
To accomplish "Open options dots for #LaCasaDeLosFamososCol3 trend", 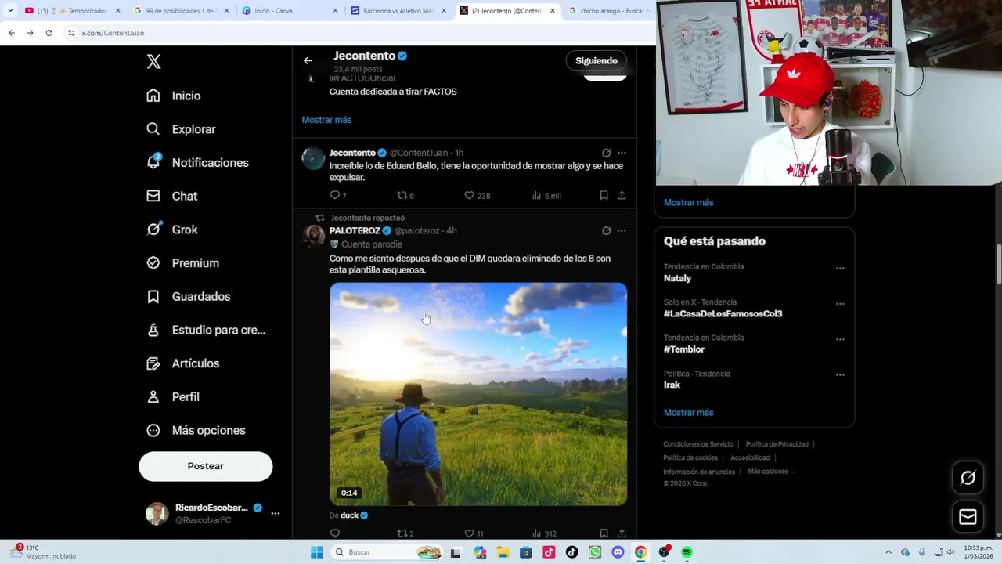I will (x=840, y=304).
